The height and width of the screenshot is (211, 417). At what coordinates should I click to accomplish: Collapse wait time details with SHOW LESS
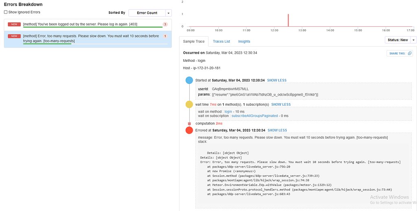[281, 104]
